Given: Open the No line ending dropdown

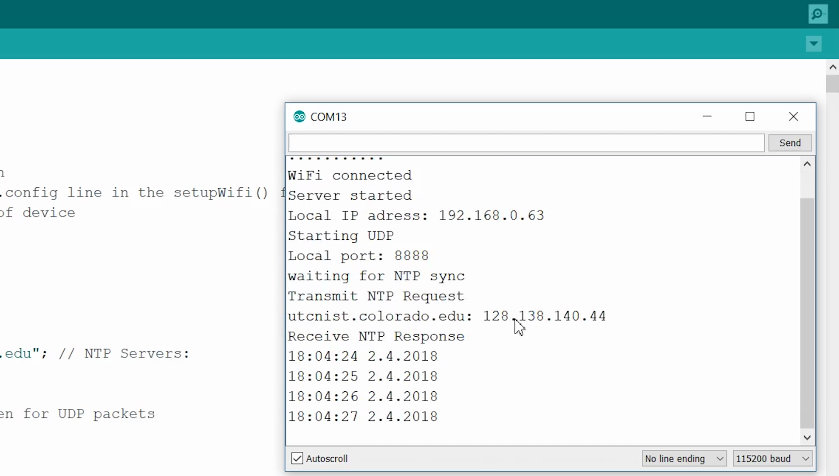Looking at the screenshot, I should 684,459.
